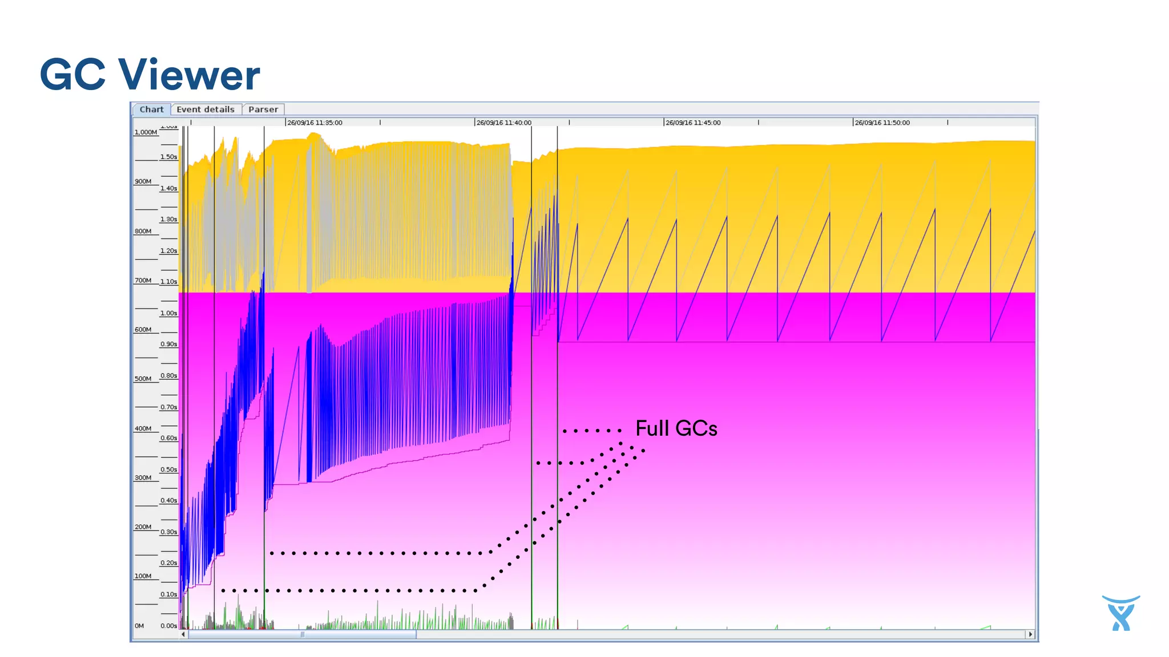Click the 26/09/16 11:50:00 time marker
This screenshot has height=657, width=1169.
[882, 123]
